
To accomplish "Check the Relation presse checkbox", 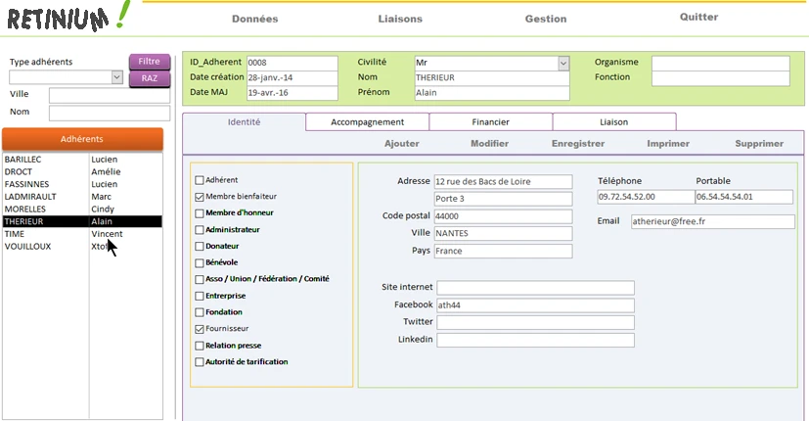I will tap(200, 346).
